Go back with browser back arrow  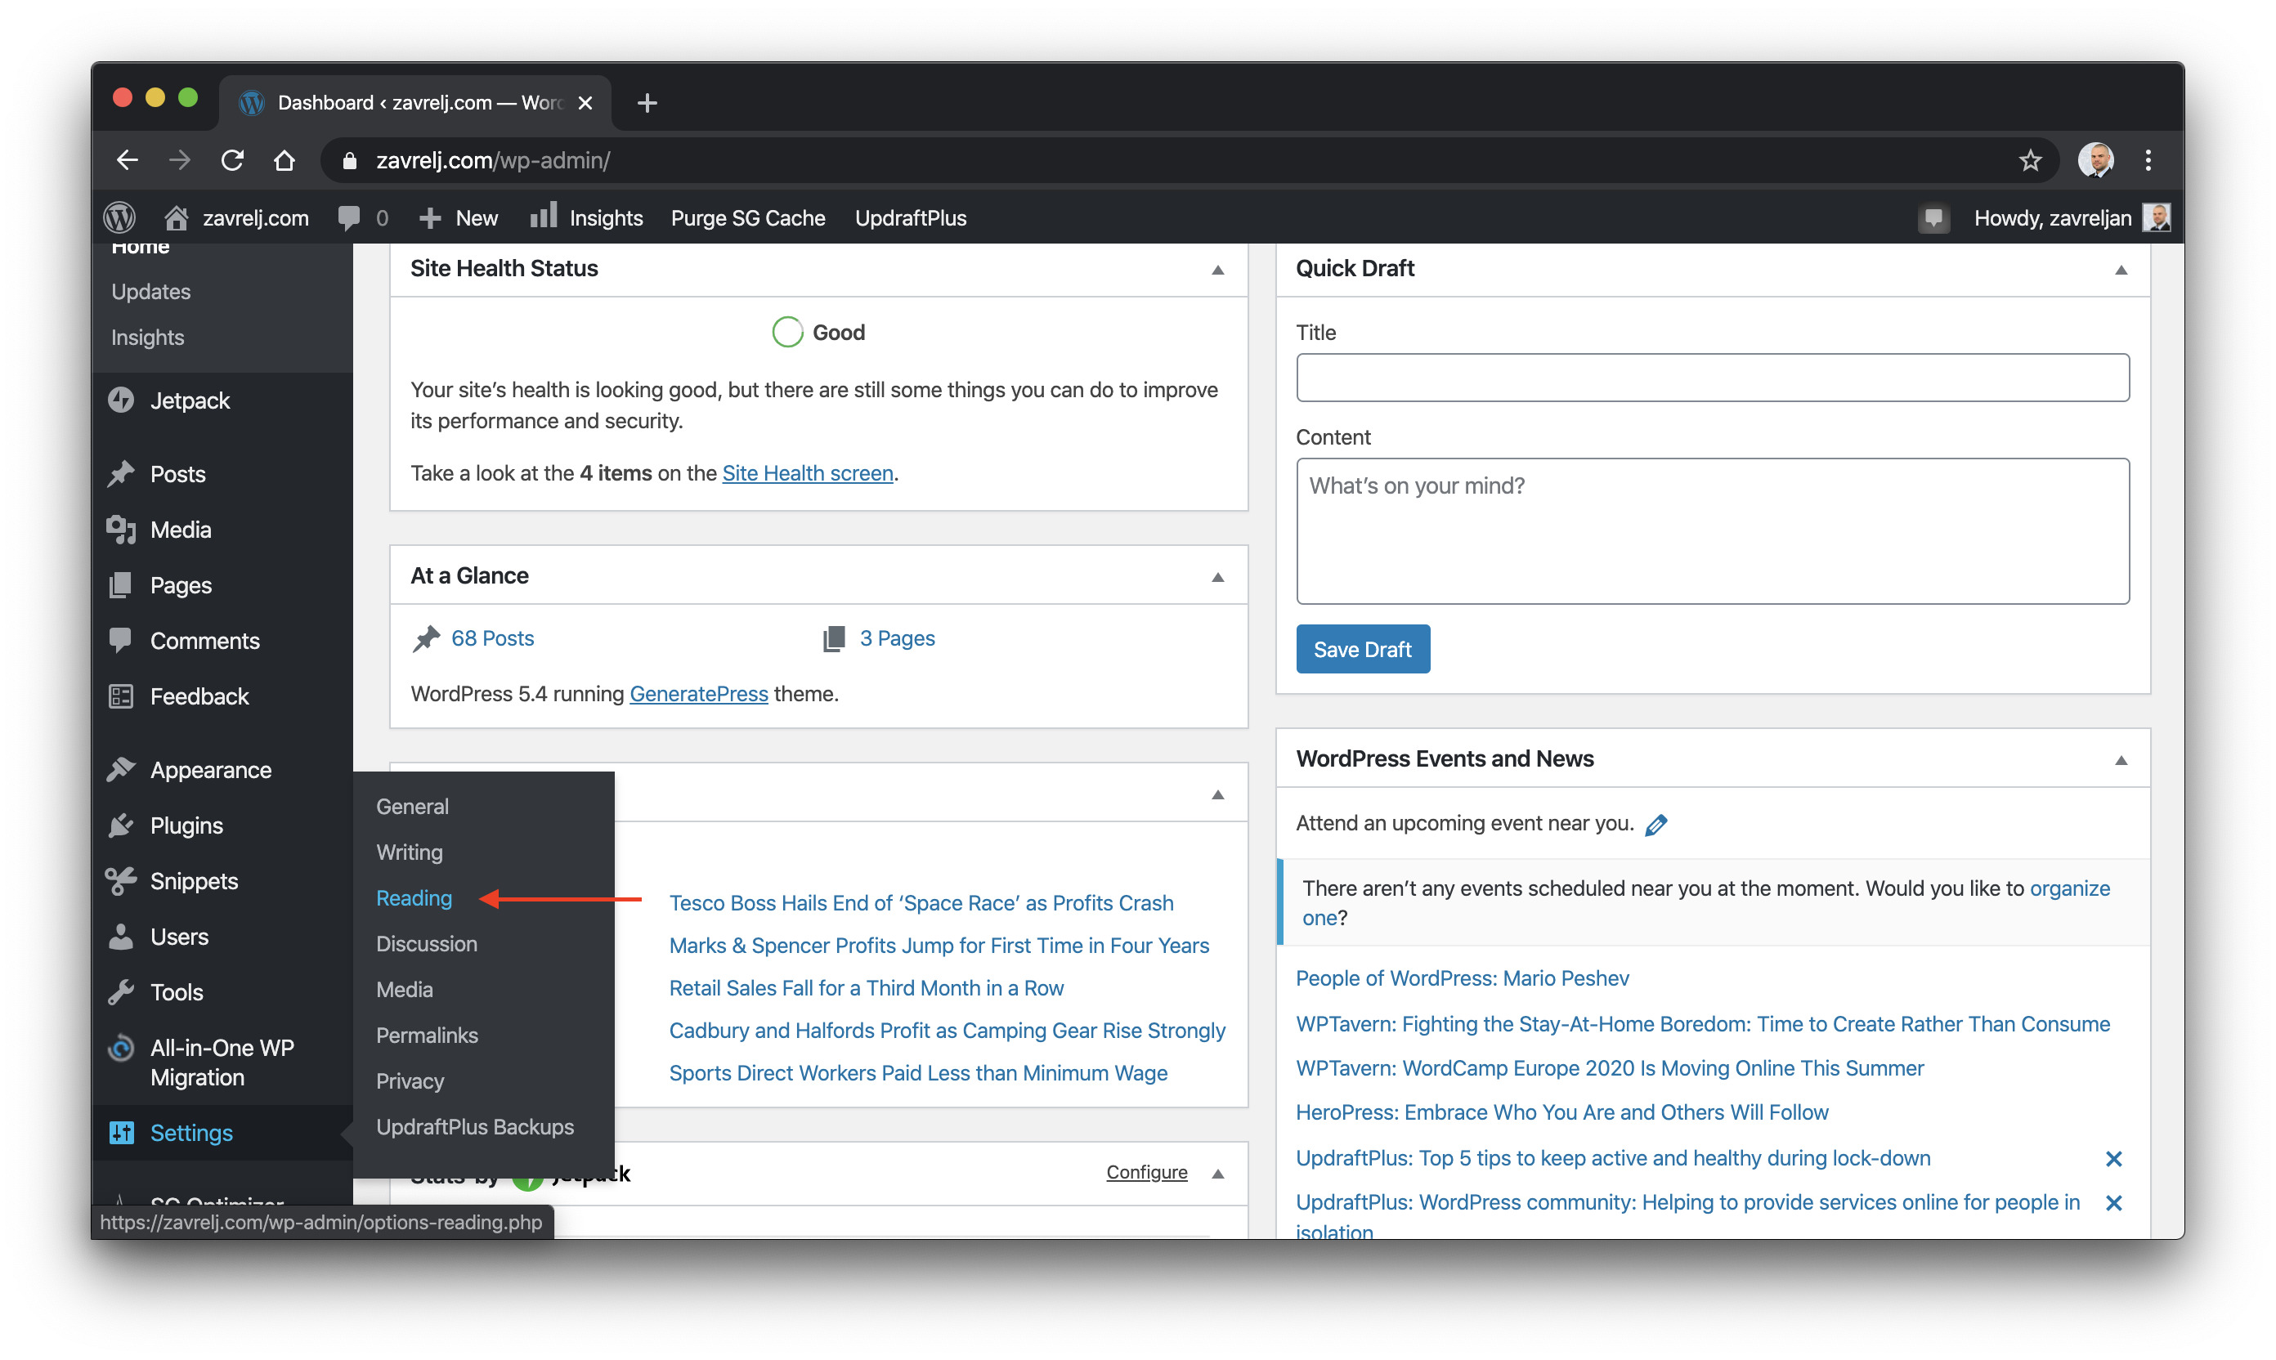tap(128, 160)
